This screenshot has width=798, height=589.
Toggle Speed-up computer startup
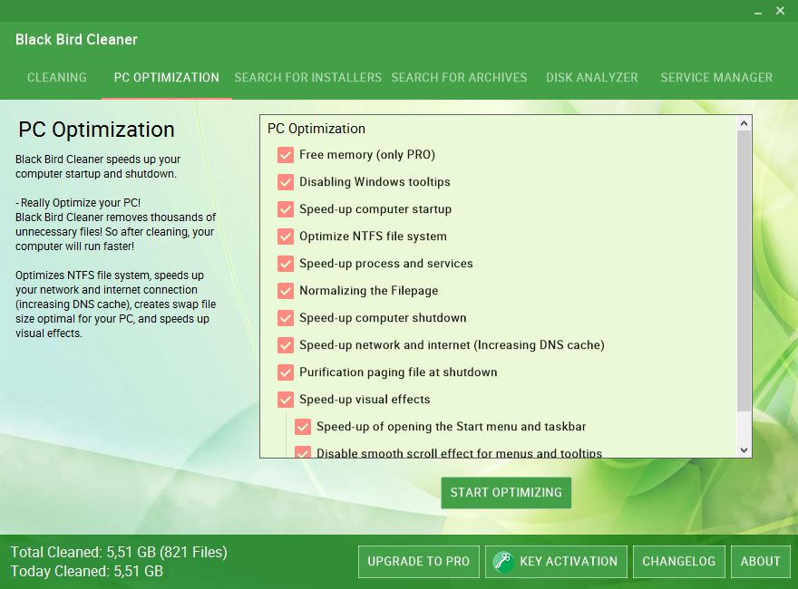click(x=286, y=208)
